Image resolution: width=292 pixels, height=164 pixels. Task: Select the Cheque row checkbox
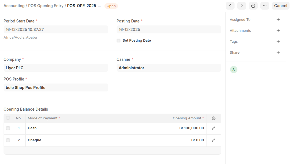pos(8,140)
